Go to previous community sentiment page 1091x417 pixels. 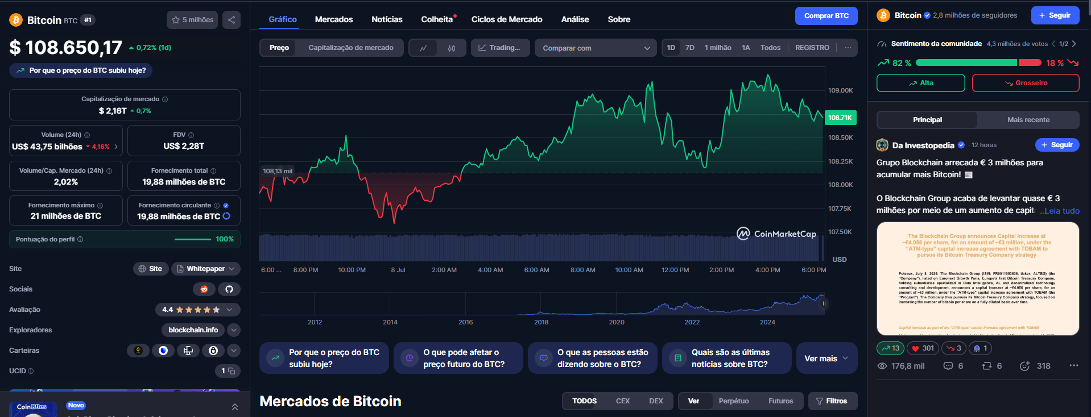click(x=1053, y=44)
